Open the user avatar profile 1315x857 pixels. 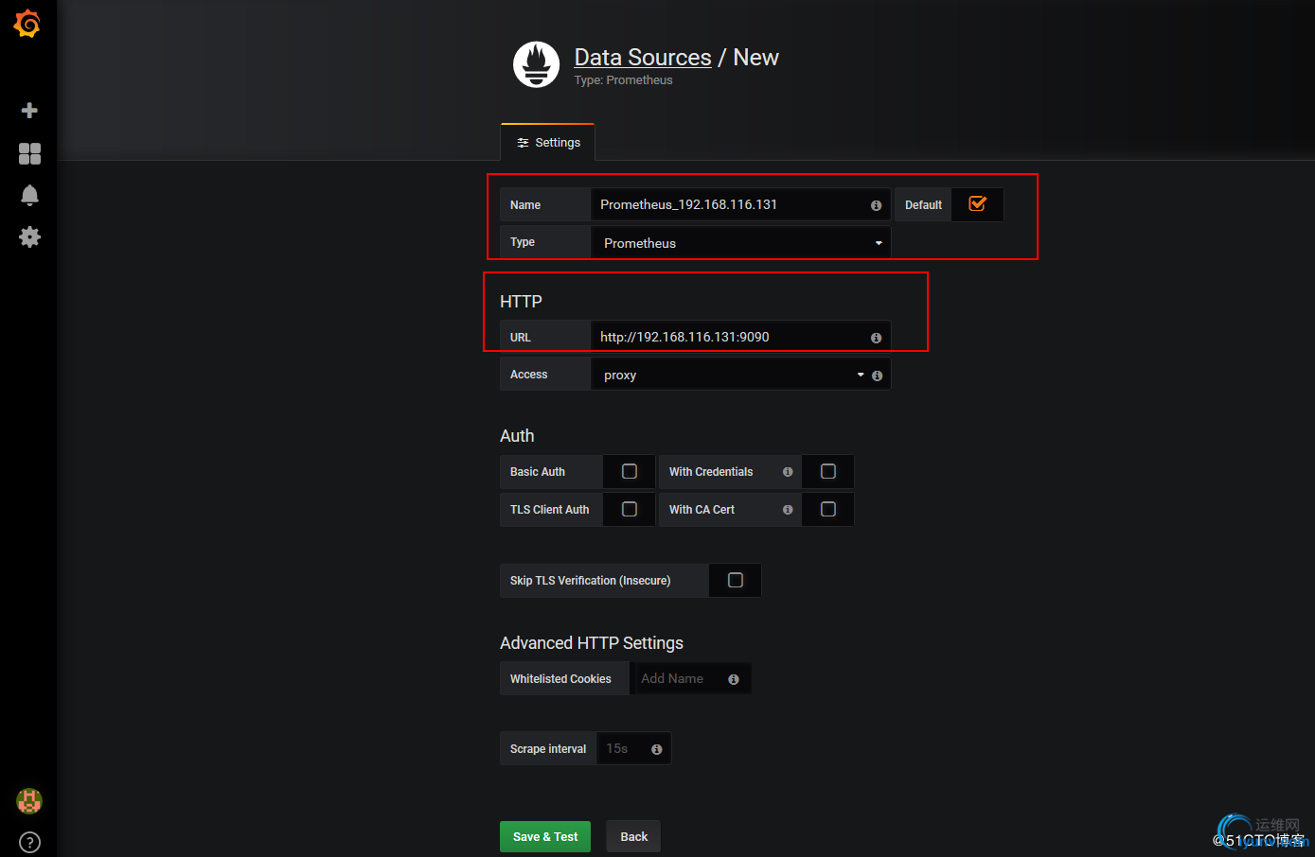pos(29,801)
